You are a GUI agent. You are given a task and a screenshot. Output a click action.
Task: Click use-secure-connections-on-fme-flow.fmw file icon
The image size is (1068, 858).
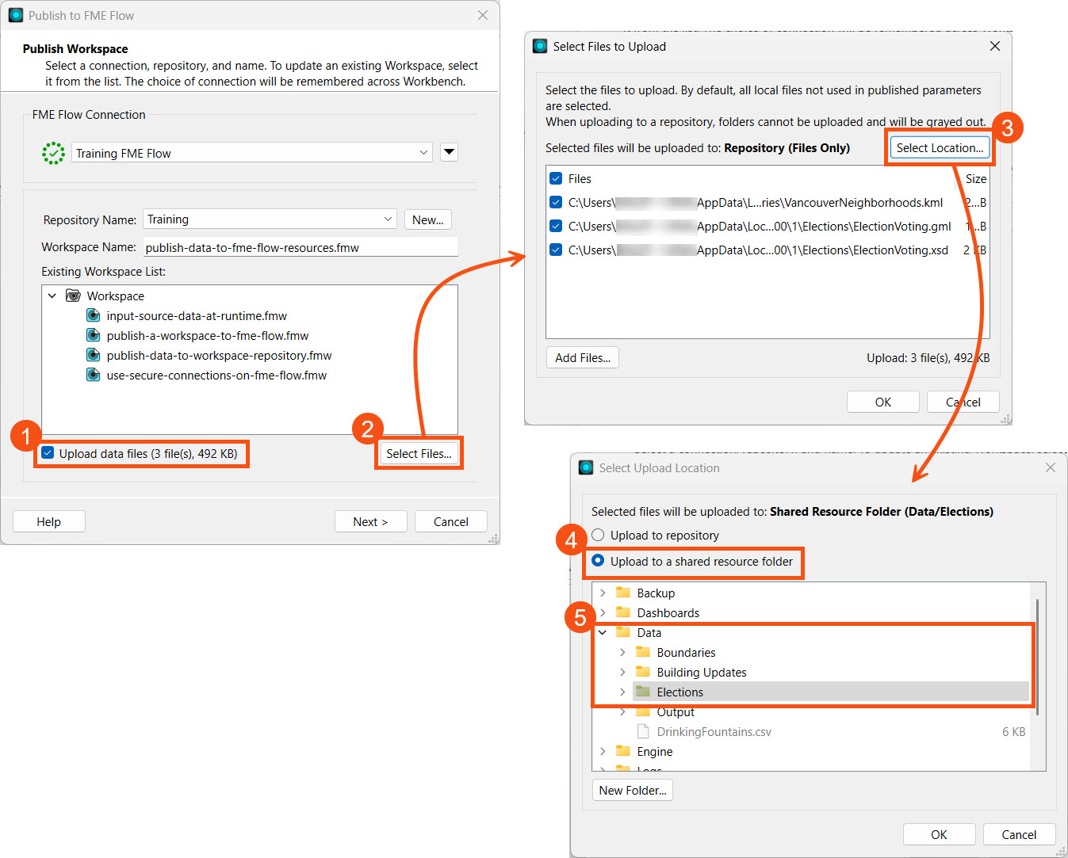(93, 375)
